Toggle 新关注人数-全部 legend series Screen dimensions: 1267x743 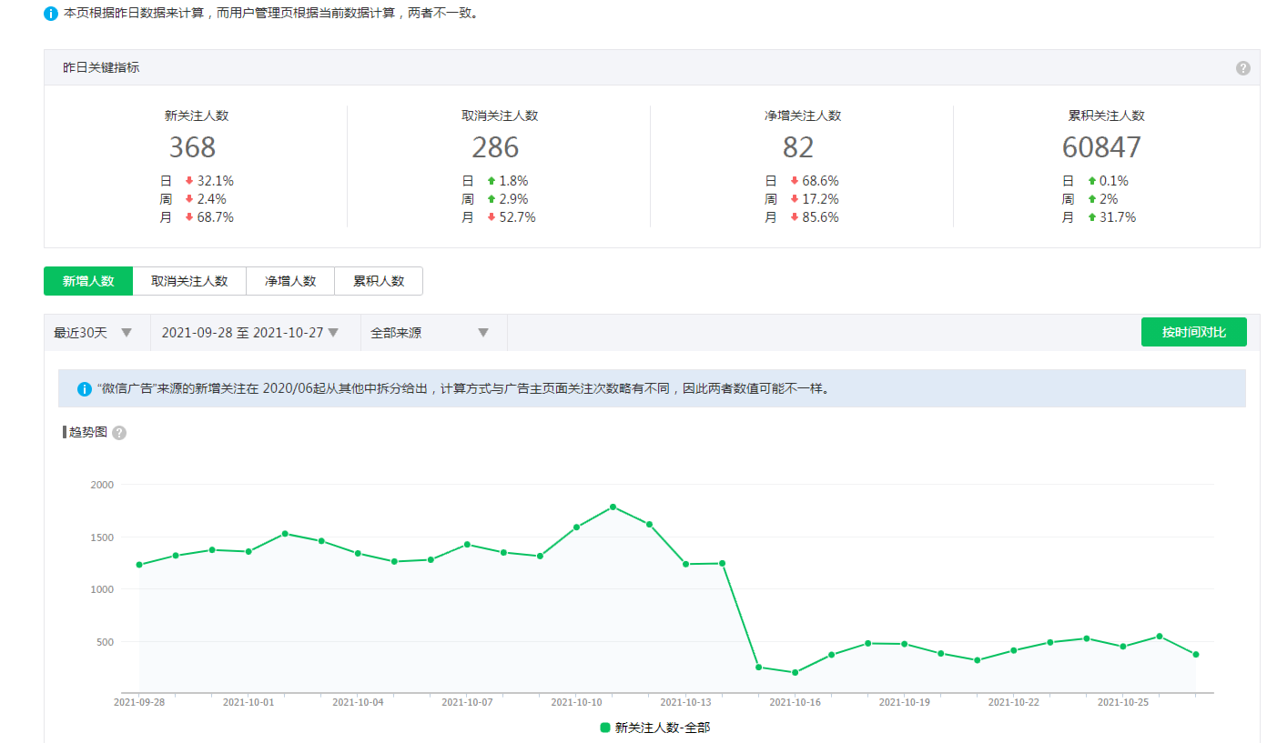point(654,728)
